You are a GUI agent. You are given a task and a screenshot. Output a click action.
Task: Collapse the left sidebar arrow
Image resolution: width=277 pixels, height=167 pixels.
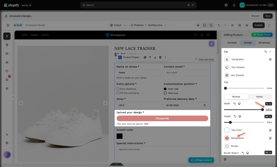coord(13,97)
